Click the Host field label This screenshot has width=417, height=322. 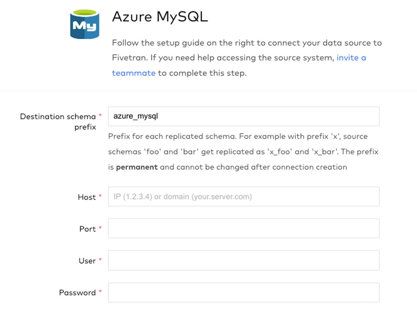(x=87, y=197)
